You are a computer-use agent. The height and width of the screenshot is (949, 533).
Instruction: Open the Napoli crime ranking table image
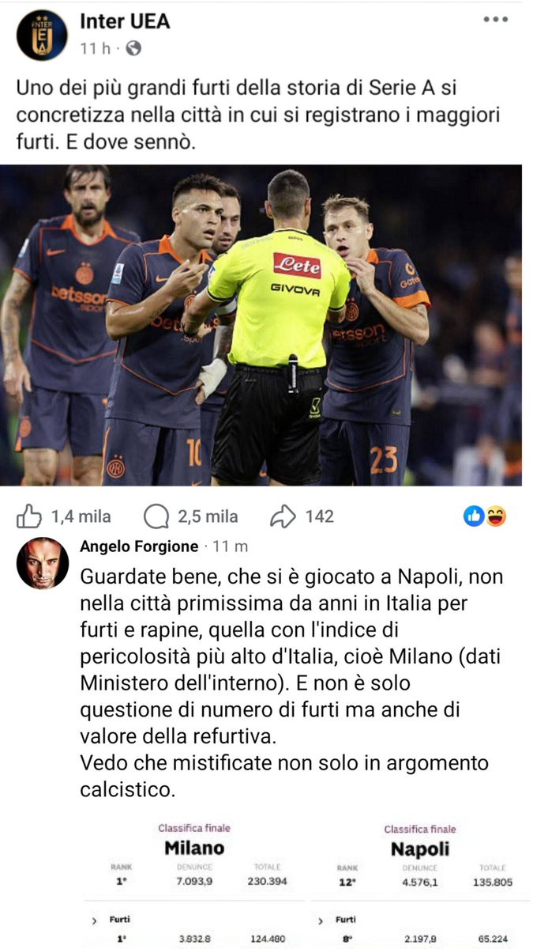click(x=420, y=883)
